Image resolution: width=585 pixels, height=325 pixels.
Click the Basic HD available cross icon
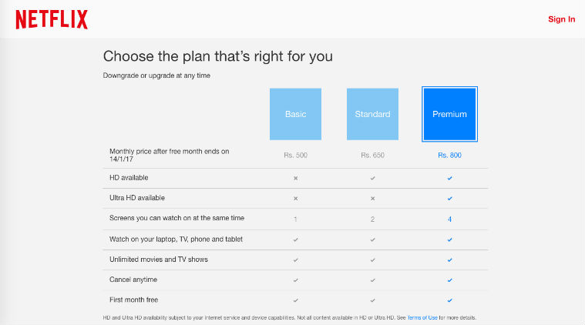[295, 178]
